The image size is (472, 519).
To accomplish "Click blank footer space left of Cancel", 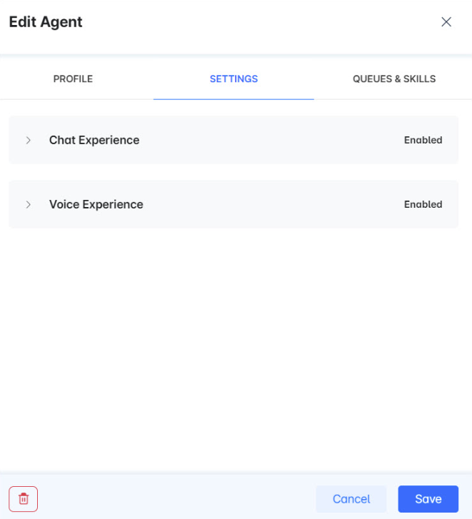I will 179,498.
